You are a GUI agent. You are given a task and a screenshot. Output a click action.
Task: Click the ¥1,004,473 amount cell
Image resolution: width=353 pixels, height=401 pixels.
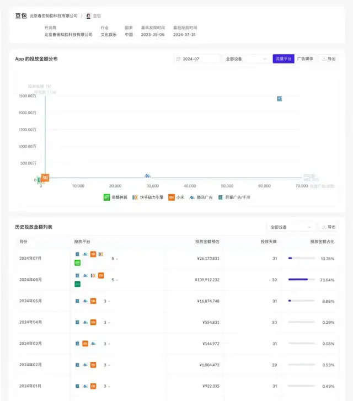(x=209, y=365)
